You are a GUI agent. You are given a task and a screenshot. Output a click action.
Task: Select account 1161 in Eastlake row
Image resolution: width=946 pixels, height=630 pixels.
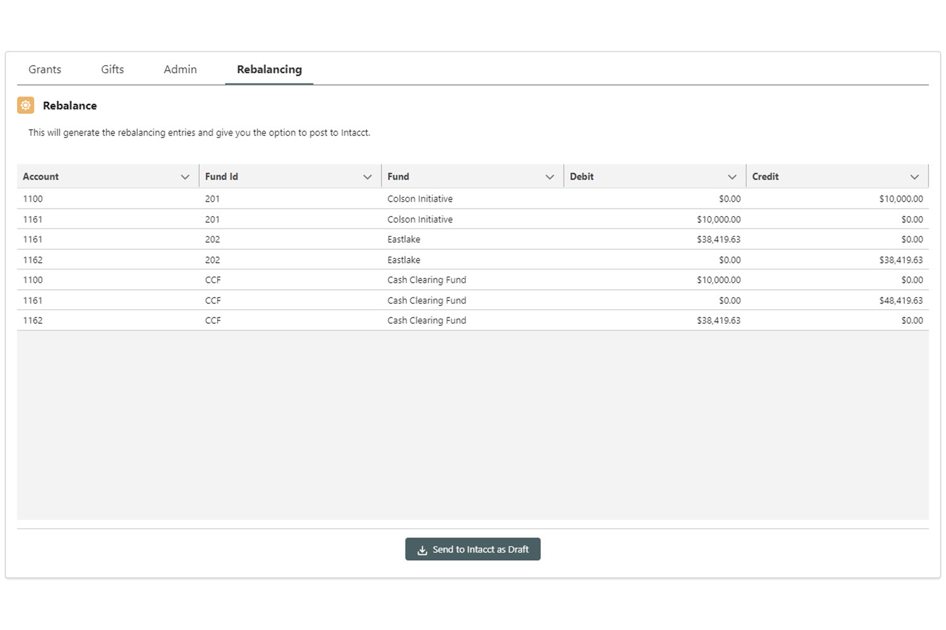[x=33, y=239]
